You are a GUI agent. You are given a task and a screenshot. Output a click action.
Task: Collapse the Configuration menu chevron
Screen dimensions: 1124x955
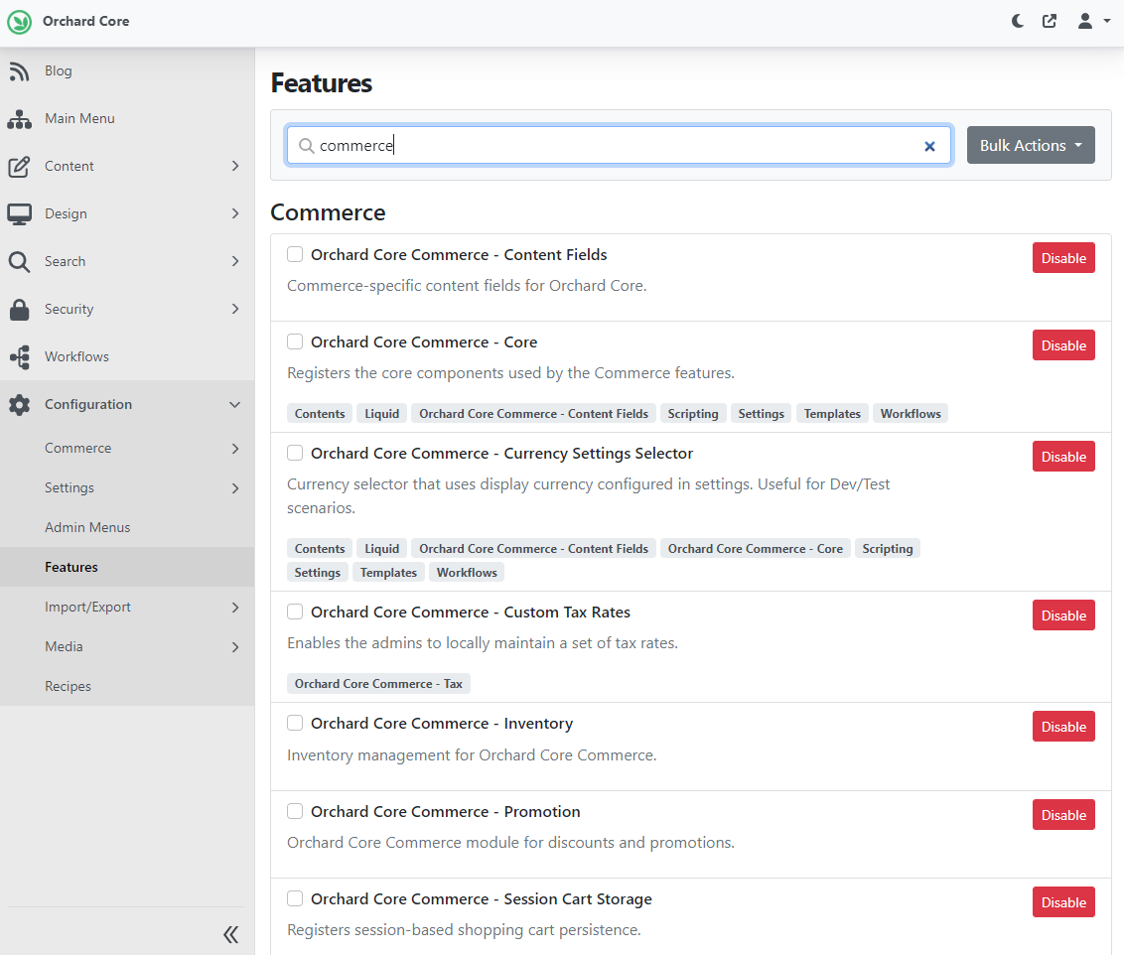(x=234, y=405)
